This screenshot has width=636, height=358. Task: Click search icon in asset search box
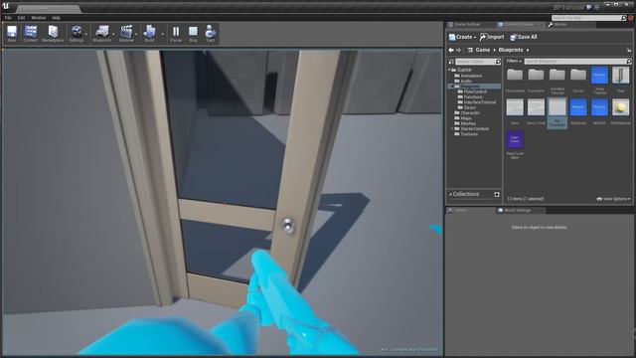pos(629,62)
